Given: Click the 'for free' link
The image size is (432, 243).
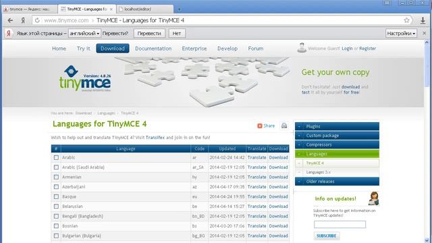Looking at the screenshot, I should tap(351, 92).
